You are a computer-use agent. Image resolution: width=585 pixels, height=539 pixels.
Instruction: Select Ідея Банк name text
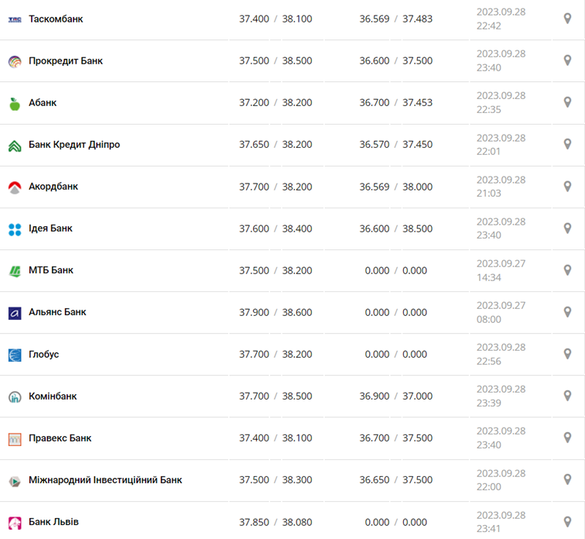50,228
